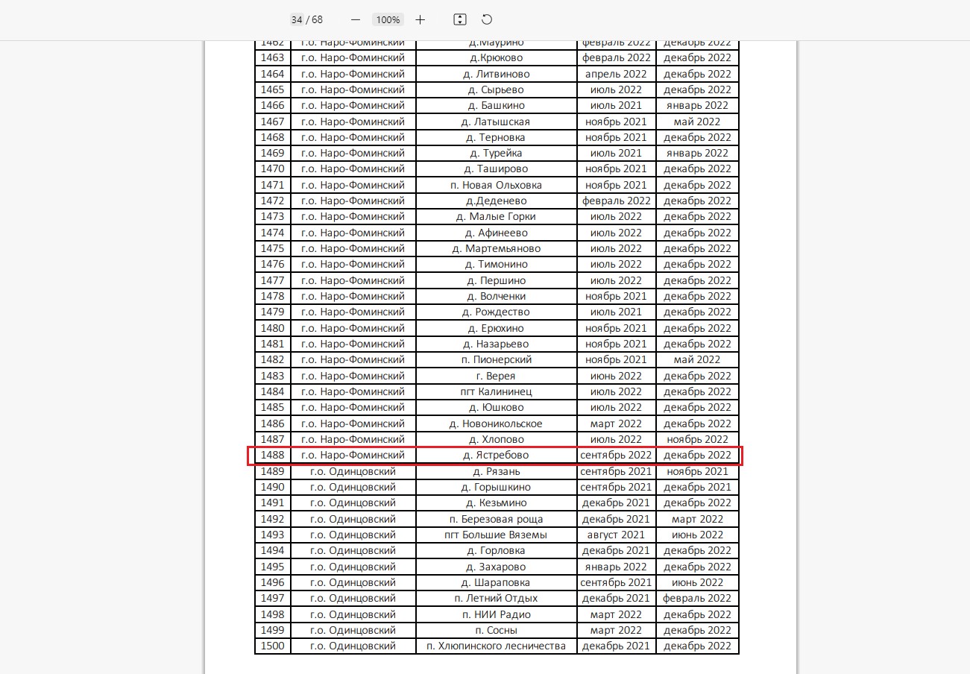Image resolution: width=970 pixels, height=674 pixels.
Task: Select "д. Таширово" cell
Action: tap(496, 168)
